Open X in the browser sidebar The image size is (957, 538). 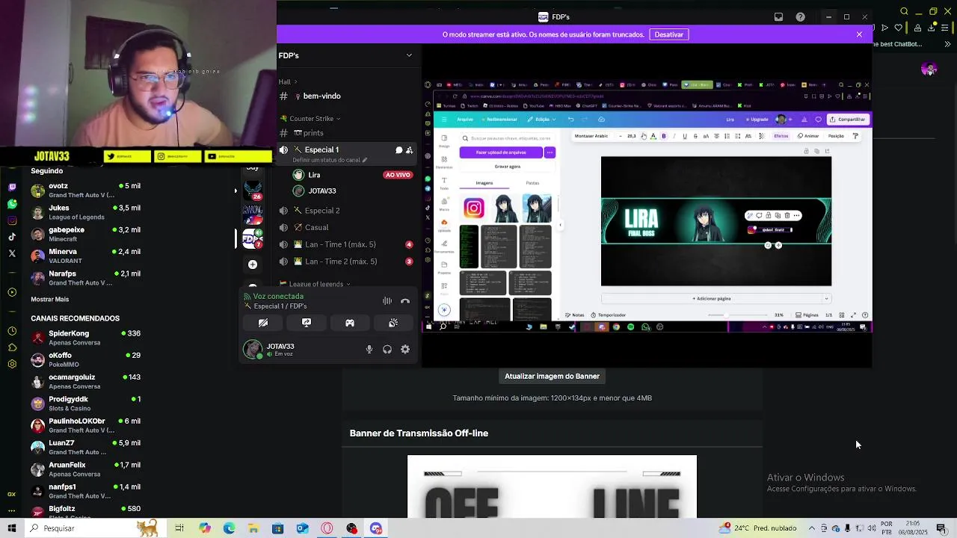pos(12,254)
